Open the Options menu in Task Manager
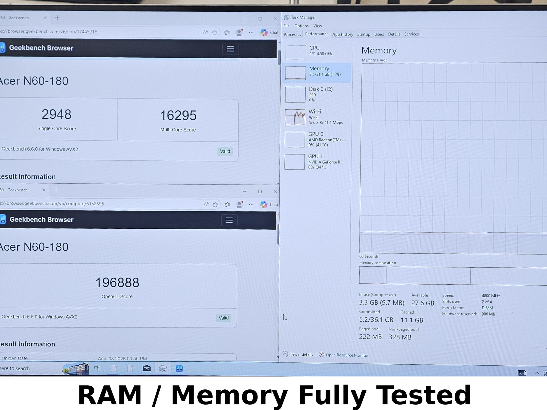 302,26
